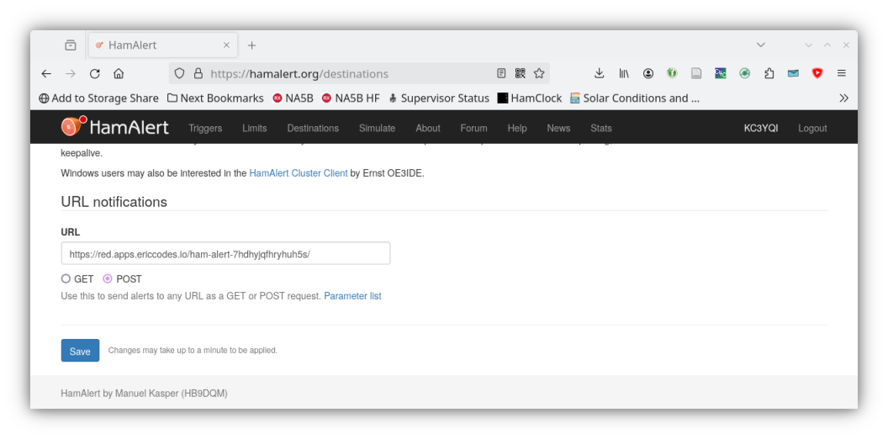The height and width of the screenshot is (439, 888).
Task: Click the blue mail envelope extension icon
Action: [793, 73]
